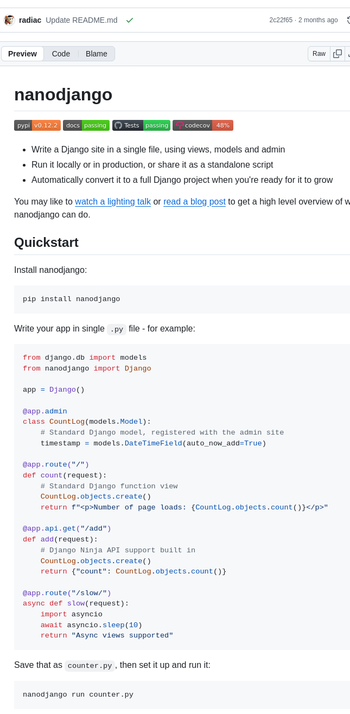Switch to the Preview tab
This screenshot has width=350, height=714.
point(23,54)
